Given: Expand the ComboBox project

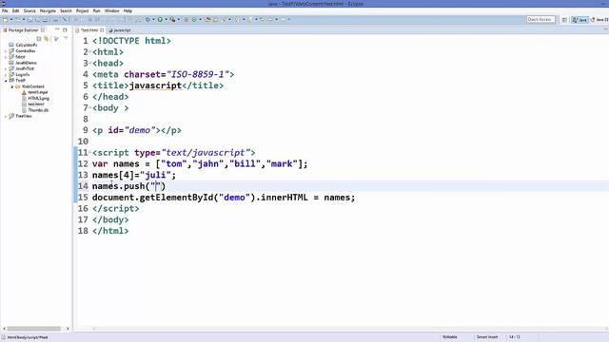Looking at the screenshot, I should pyautogui.click(x=6, y=50).
